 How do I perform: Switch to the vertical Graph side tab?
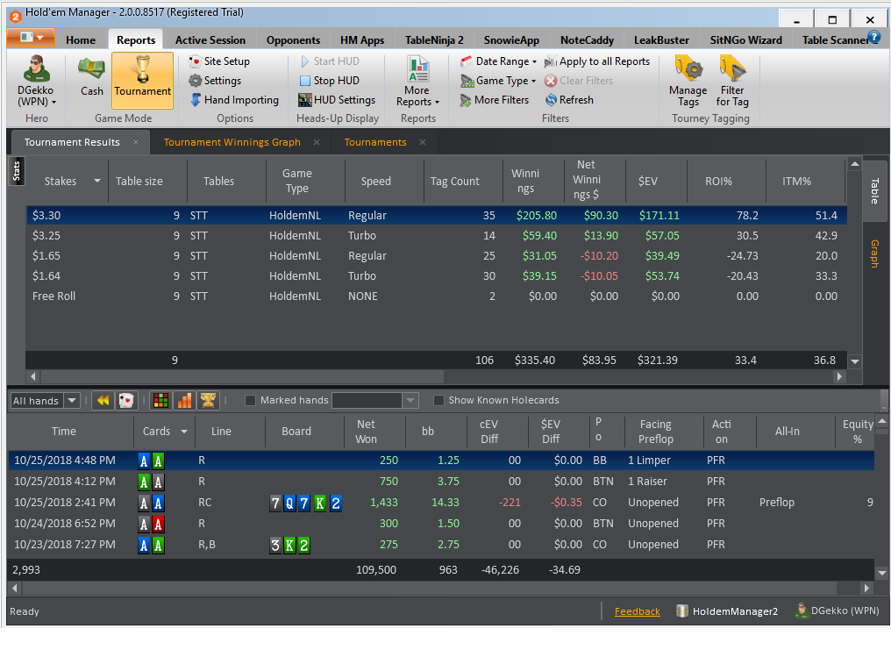874,254
